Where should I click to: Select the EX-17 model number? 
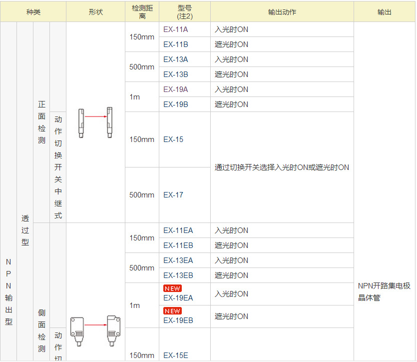pyautogui.click(x=172, y=195)
